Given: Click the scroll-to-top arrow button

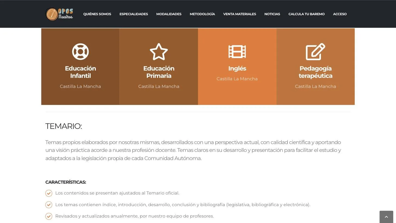Looking at the screenshot, I should pos(386,217).
